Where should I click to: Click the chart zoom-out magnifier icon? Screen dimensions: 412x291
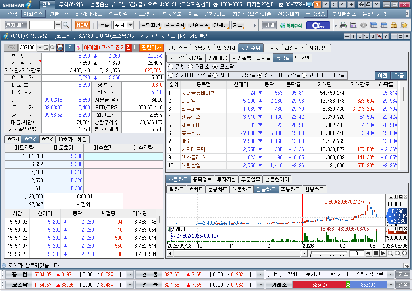click(397, 254)
